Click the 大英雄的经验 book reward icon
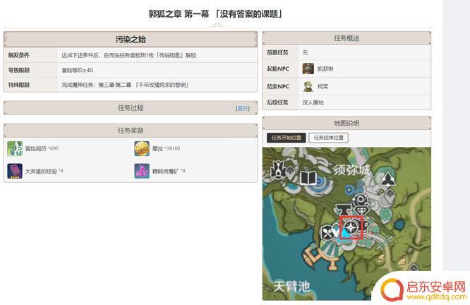The image size is (470, 305). [15, 171]
